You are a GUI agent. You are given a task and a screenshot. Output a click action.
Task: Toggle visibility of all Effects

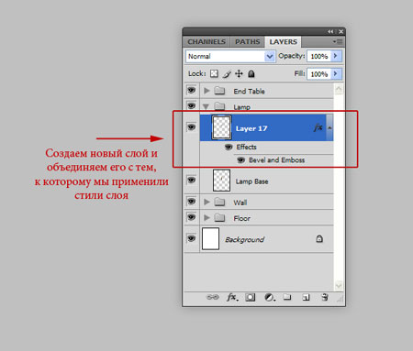point(229,147)
